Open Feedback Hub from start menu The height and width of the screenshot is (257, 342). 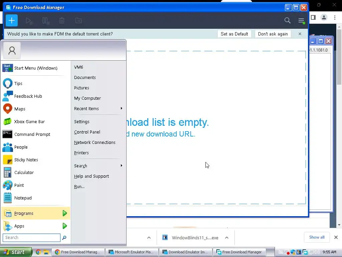[x=36, y=96]
